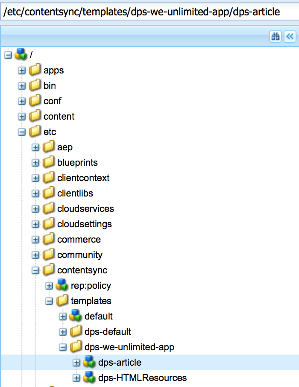Expand the dps-HTMLResources node

pyautogui.click(x=76, y=378)
